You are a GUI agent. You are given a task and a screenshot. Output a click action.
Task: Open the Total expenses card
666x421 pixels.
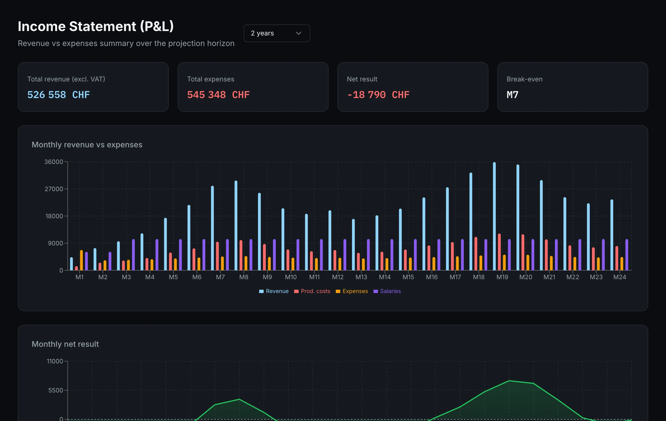[253, 87]
